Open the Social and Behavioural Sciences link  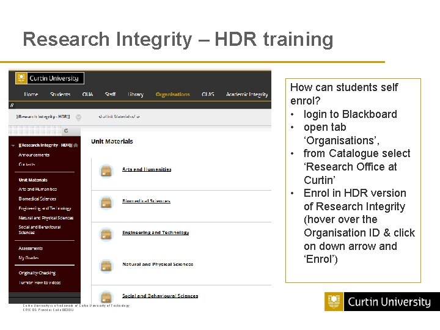tap(160, 296)
